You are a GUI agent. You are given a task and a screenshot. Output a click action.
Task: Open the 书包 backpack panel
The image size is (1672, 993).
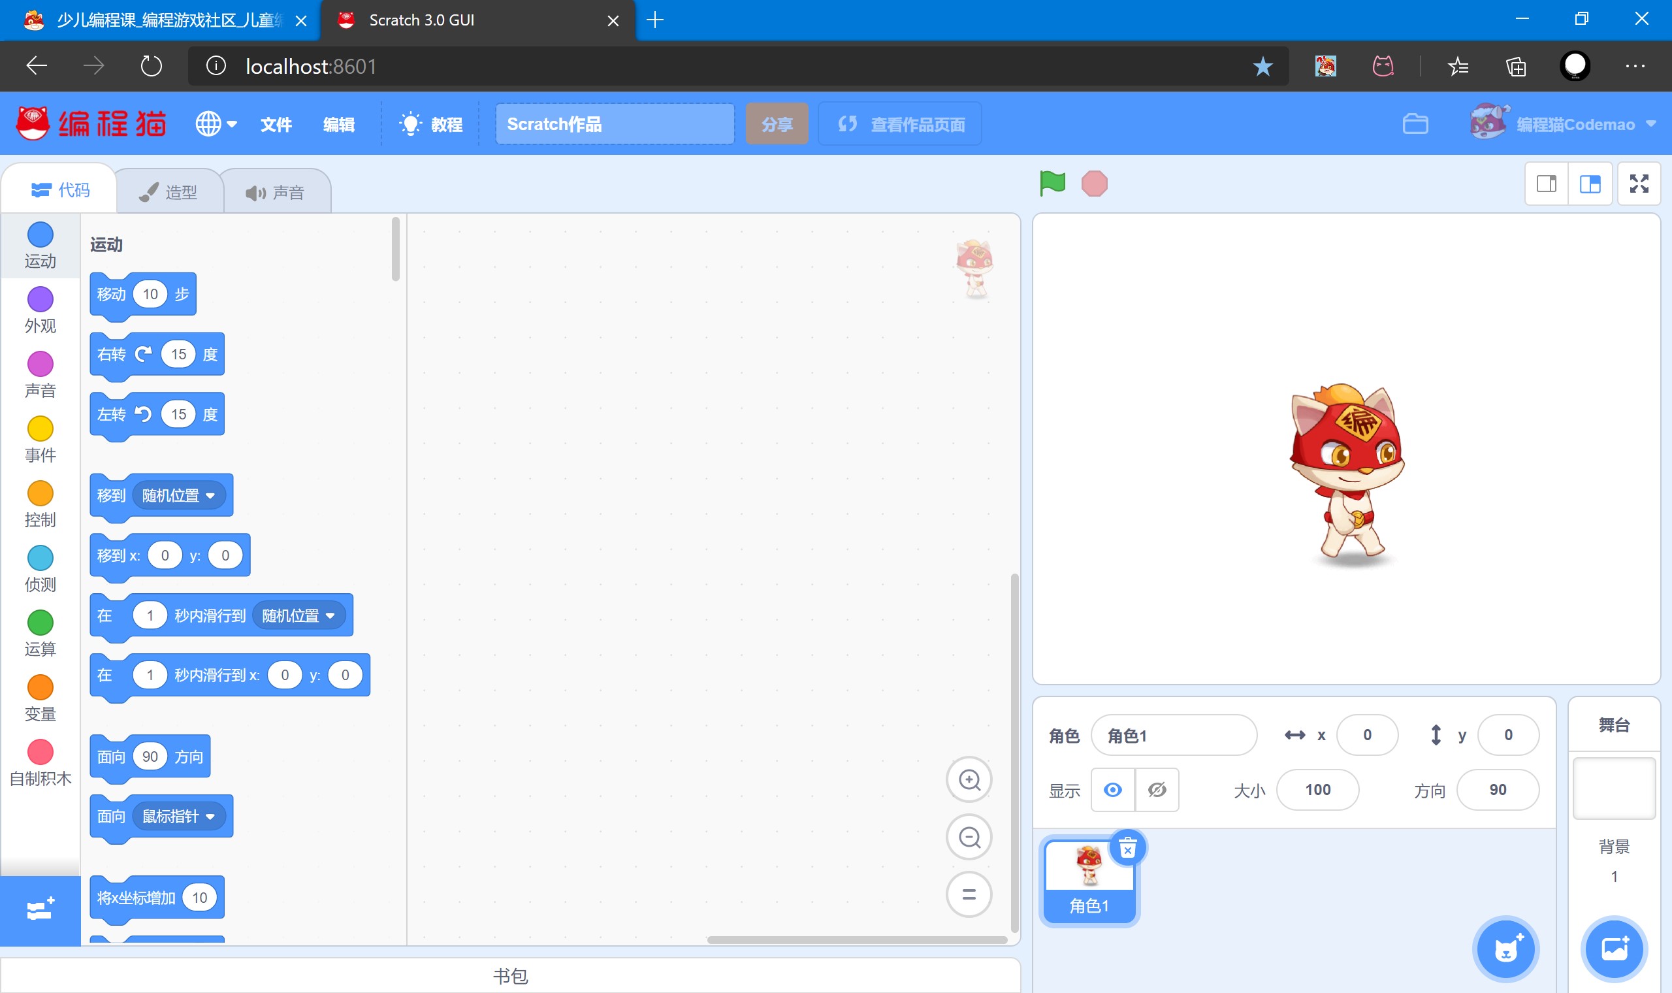pos(510,976)
